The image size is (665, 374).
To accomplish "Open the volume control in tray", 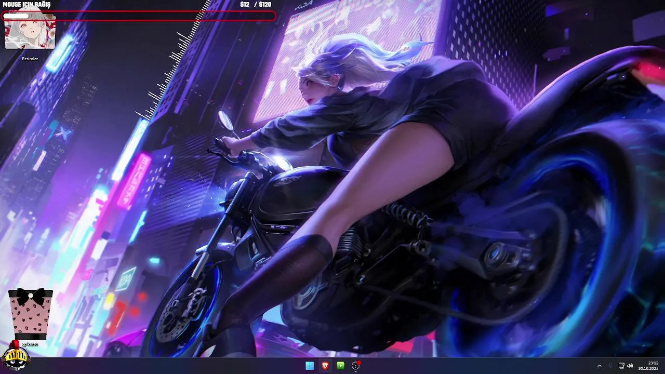I will [630, 366].
